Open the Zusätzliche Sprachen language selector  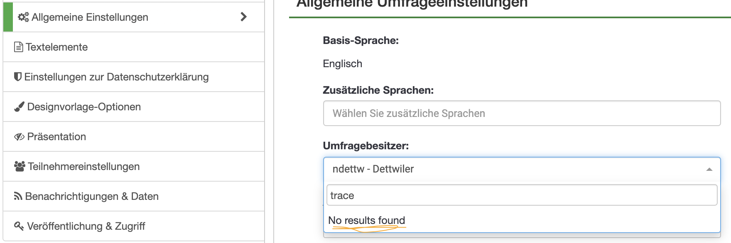click(522, 113)
